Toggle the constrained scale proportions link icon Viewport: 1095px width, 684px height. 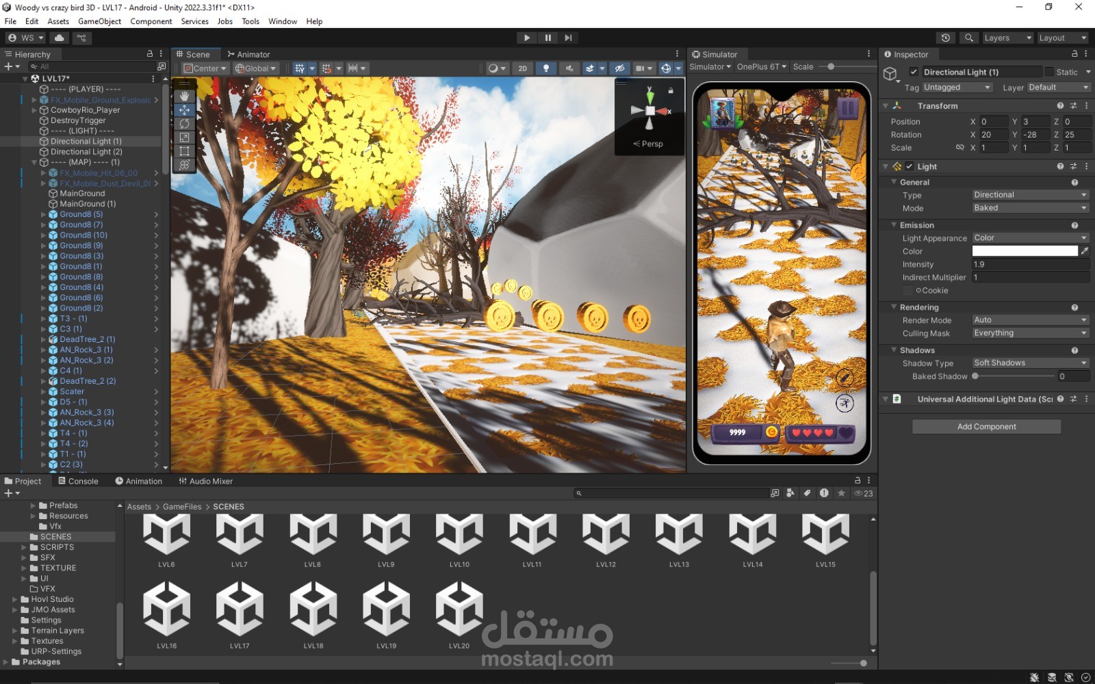[959, 148]
